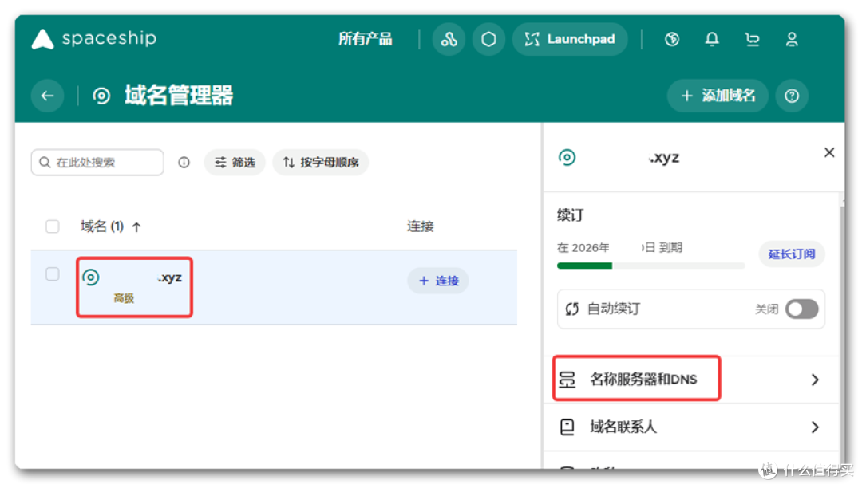Viewport: 862px width, 488px height.
Task: Open help question mark icon
Action: coord(792,96)
